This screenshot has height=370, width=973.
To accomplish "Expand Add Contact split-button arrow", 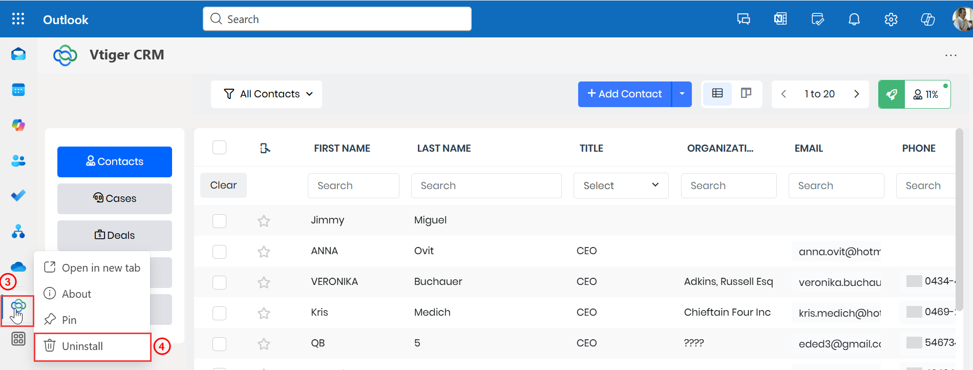I will (x=682, y=94).
